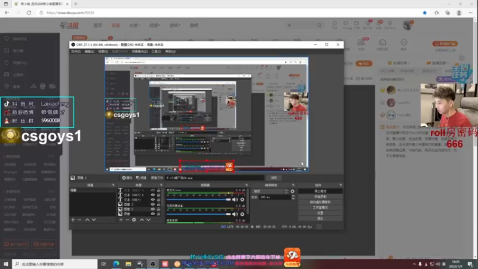Open OBS 帮助 (Help) menu

pos(170,51)
